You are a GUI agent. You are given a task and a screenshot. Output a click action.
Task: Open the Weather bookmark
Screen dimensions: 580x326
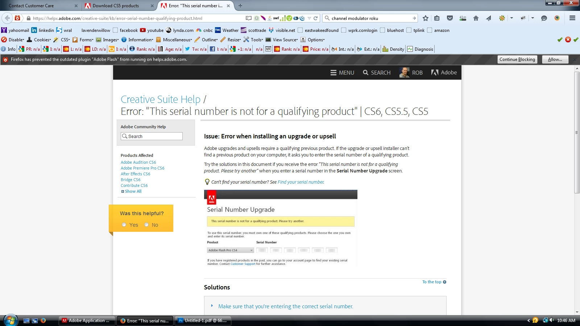click(x=227, y=30)
